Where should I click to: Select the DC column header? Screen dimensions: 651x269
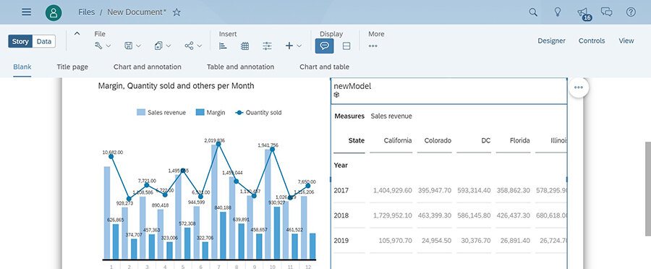click(486, 140)
